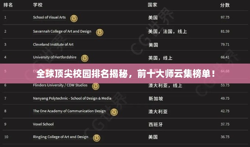
Task: Click the country cell 英国，线上
Action: (160, 58)
